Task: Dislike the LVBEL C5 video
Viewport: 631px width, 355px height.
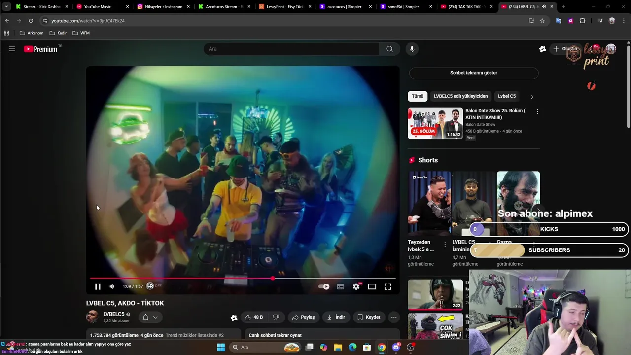Action: coord(276,317)
